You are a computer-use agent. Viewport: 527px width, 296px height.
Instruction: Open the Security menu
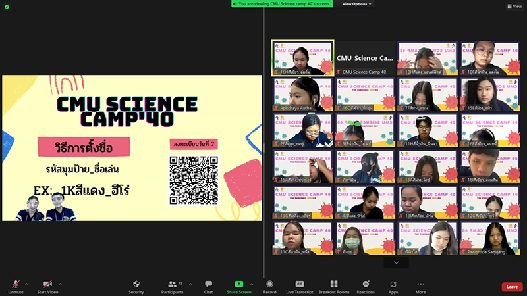(136, 284)
